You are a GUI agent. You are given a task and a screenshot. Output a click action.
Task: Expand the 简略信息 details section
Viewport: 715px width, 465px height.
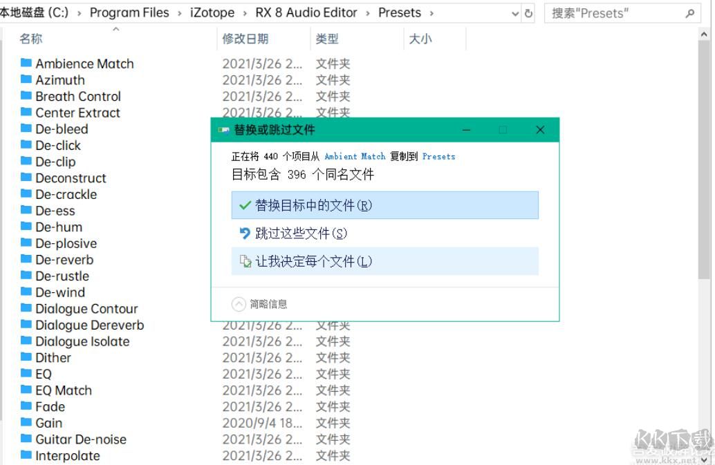[x=239, y=303]
